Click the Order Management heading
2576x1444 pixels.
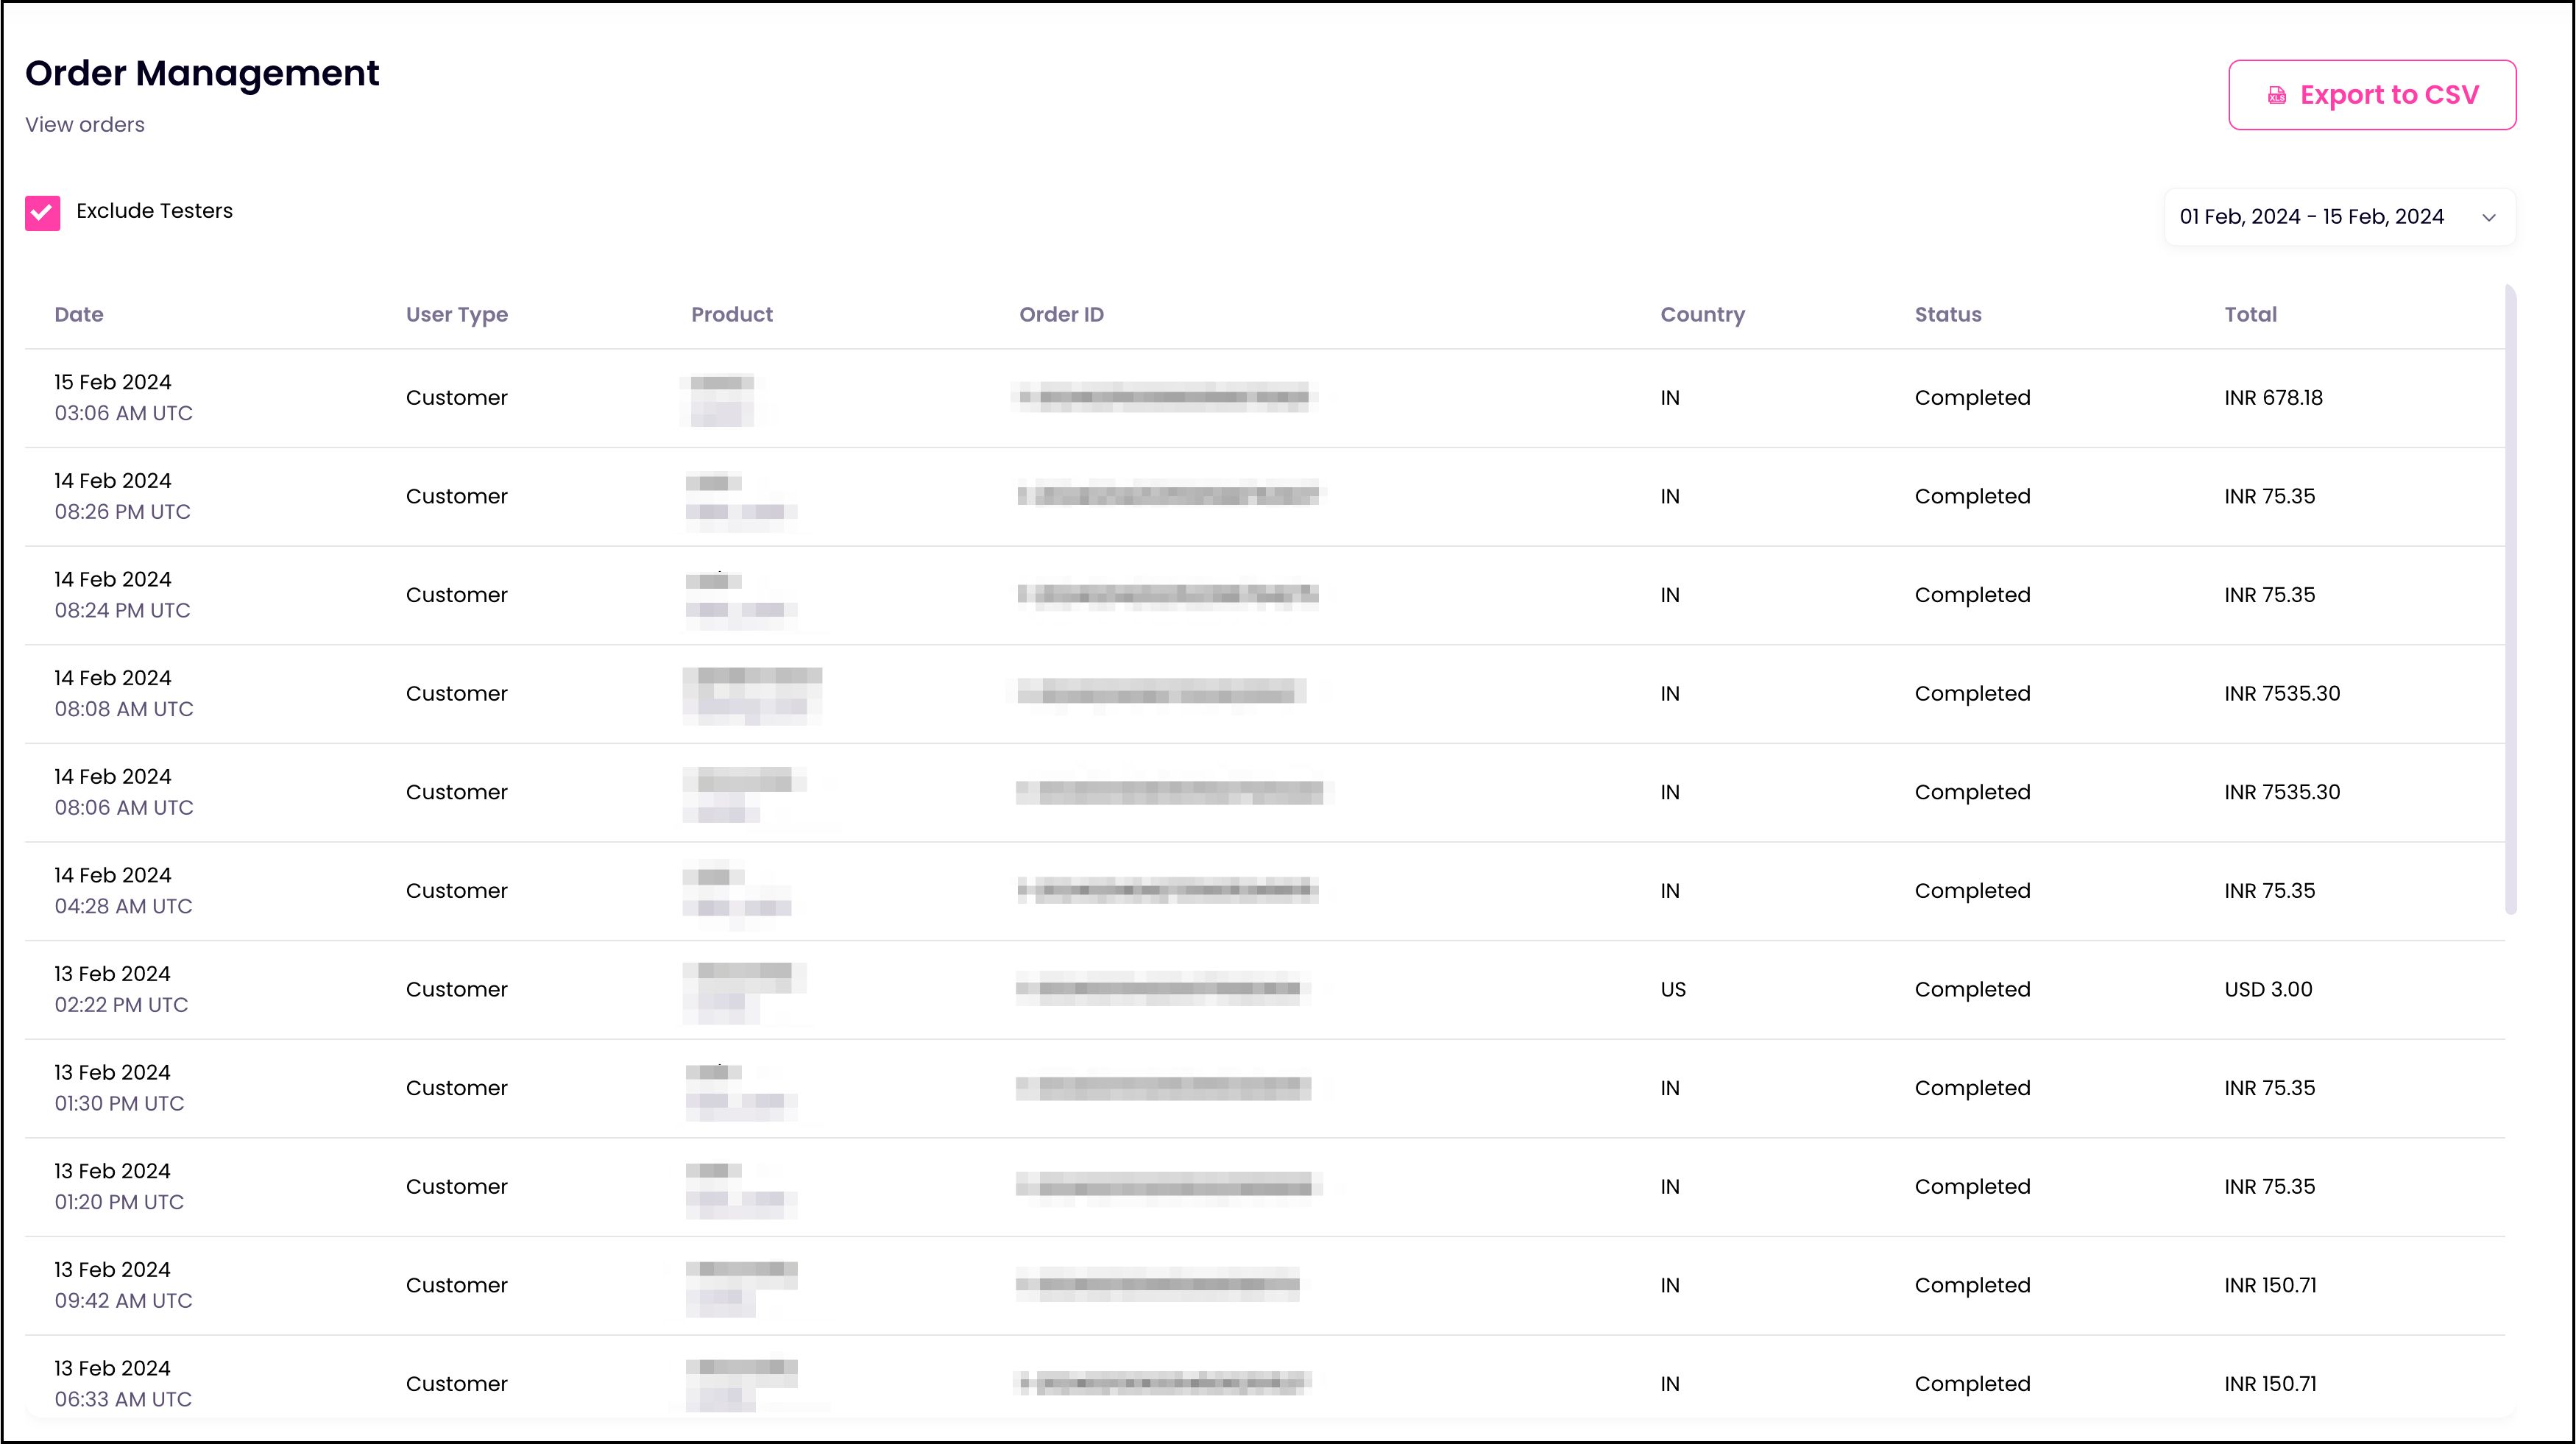click(x=202, y=73)
